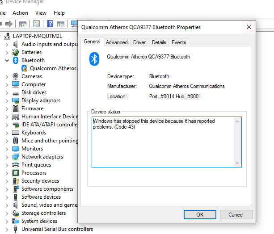Click the Display adaptors icon
The height and width of the screenshot is (234, 274).
click(x=16, y=100)
